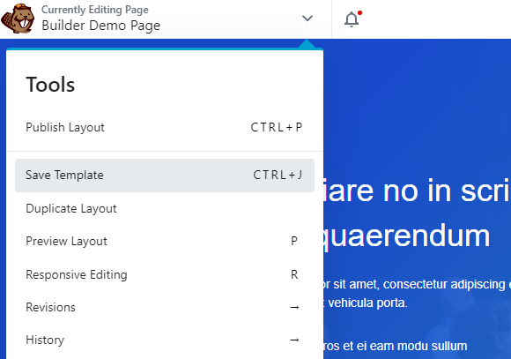The height and width of the screenshot is (359, 511).
Task: Click the arrow icon beside Revisions
Action: 294,307
